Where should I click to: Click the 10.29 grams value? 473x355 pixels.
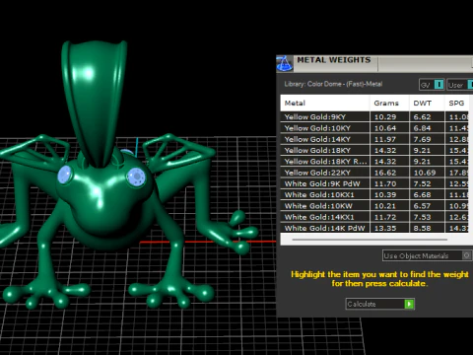click(385, 117)
